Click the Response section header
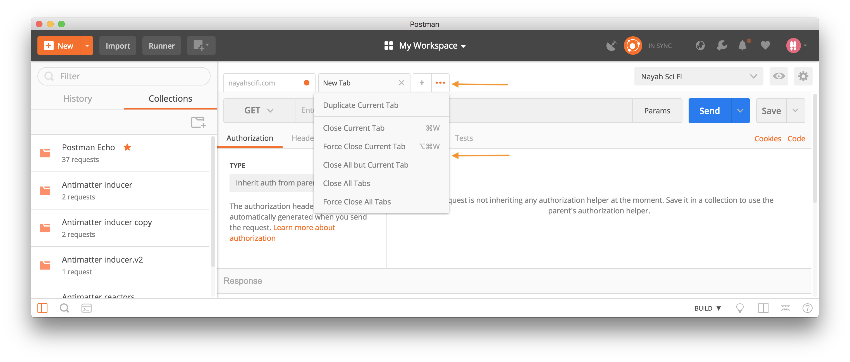Image resolution: width=850 pixels, height=362 pixels. [514, 281]
